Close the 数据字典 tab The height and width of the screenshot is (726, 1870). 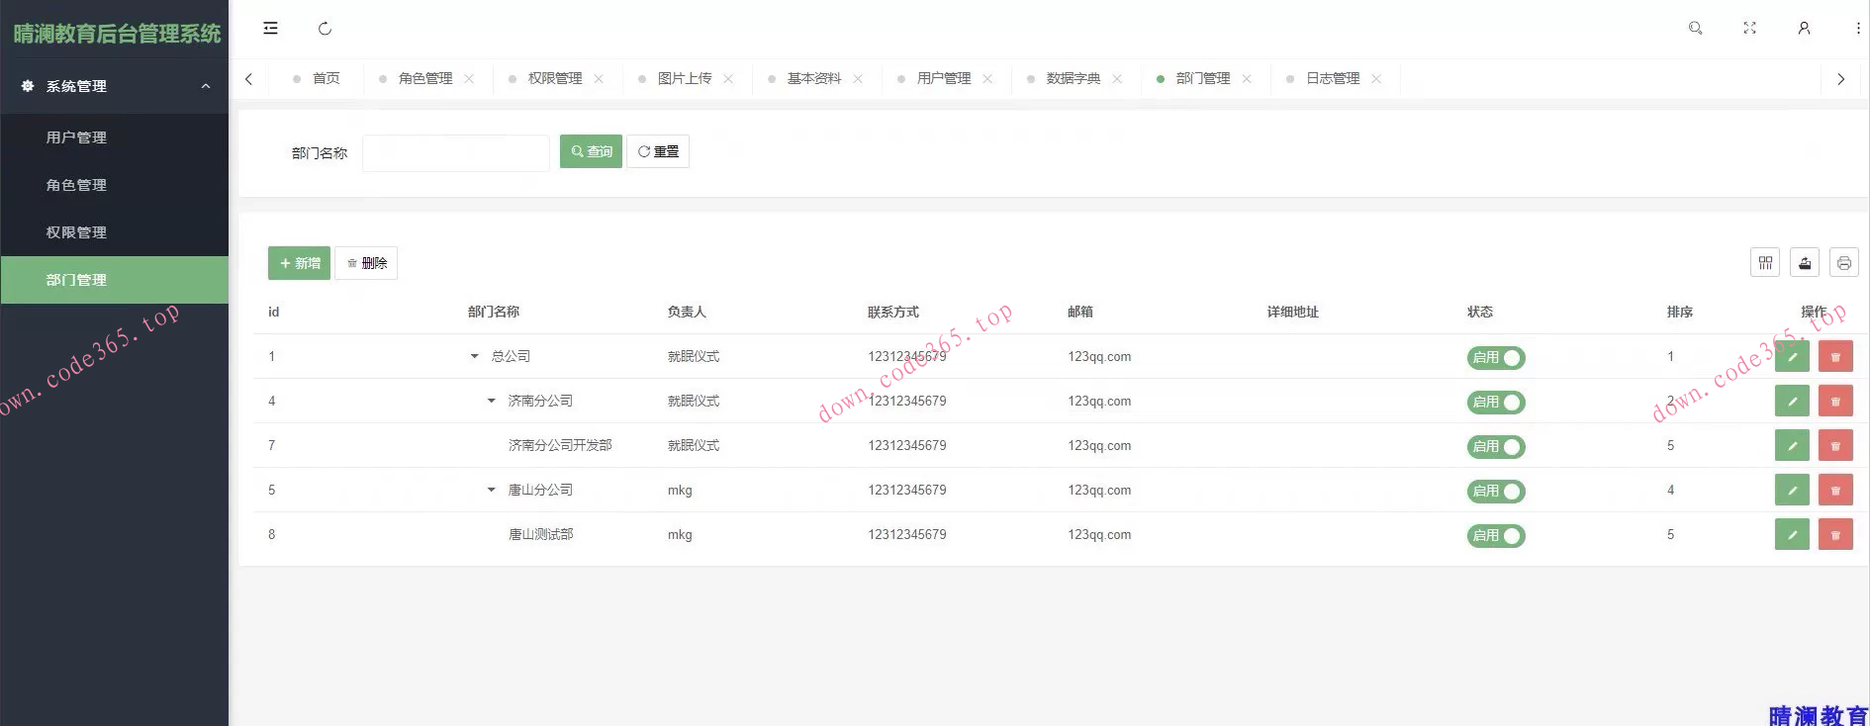tap(1117, 79)
